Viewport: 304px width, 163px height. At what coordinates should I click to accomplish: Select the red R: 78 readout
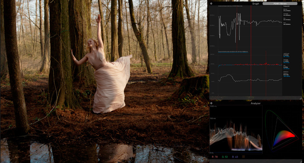tap(215, 157)
